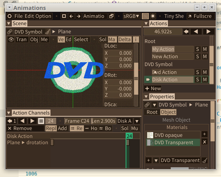Viewport: 221px width, 177px height.
Task: Step backward with Actions left triangle button
Action: 196,32
